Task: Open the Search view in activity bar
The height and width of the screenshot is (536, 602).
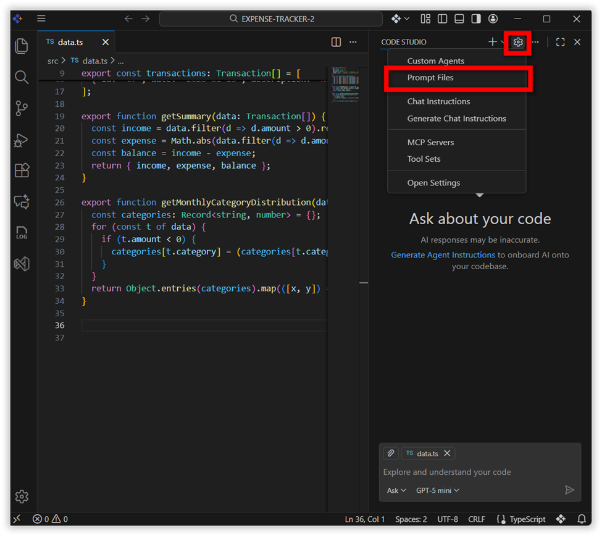Action: point(22,77)
